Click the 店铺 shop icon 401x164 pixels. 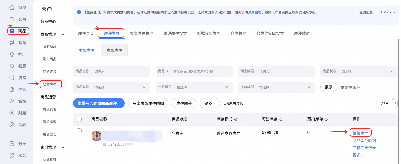tap(12, 78)
